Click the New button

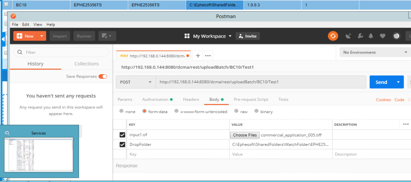pyautogui.click(x=25, y=36)
